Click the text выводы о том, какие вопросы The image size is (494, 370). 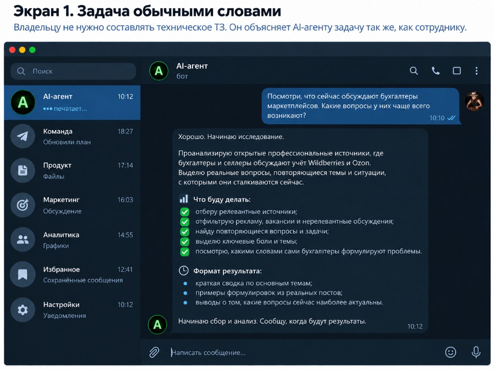(x=289, y=303)
